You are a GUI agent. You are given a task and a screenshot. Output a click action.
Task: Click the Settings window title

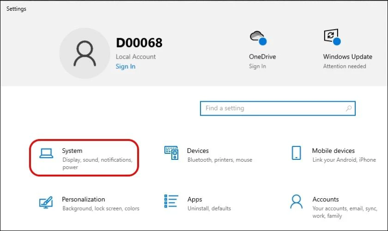tap(16, 9)
